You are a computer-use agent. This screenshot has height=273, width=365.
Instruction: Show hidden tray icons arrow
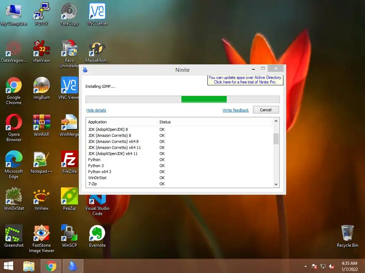[x=305, y=266]
